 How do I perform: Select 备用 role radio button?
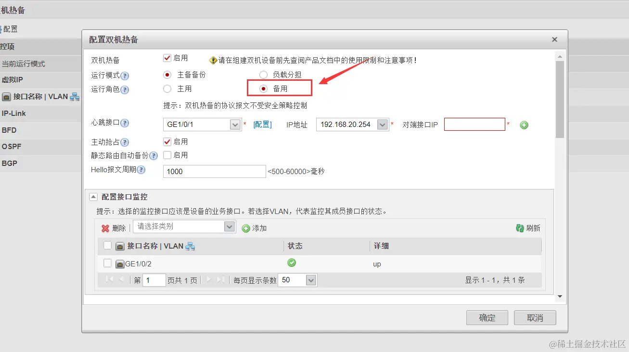coord(263,88)
